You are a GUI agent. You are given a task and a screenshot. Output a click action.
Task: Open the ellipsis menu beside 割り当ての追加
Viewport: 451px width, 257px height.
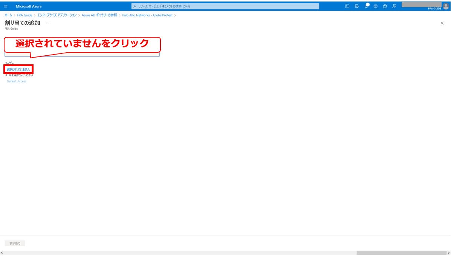[x=48, y=23]
